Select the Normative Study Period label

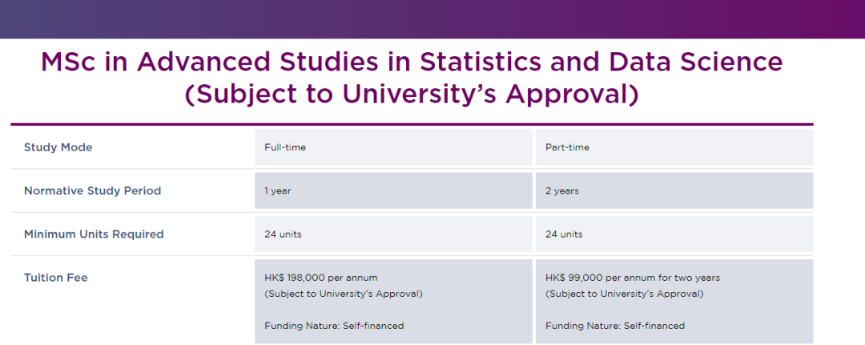pyautogui.click(x=92, y=191)
